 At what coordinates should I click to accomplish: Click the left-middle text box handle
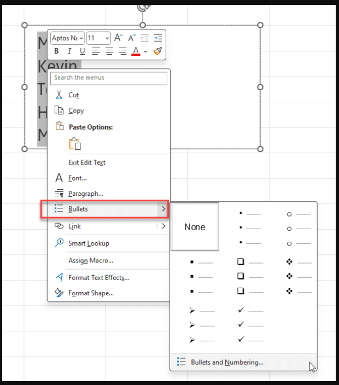point(25,87)
